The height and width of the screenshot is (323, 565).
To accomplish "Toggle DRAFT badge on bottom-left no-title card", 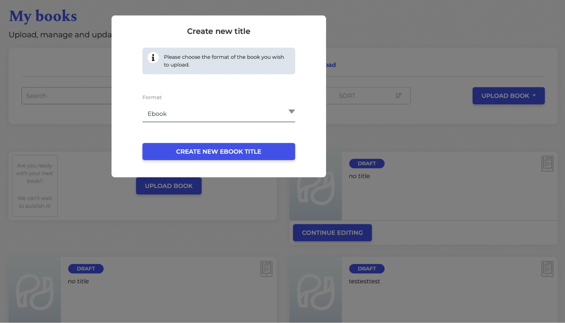I will (86, 268).
